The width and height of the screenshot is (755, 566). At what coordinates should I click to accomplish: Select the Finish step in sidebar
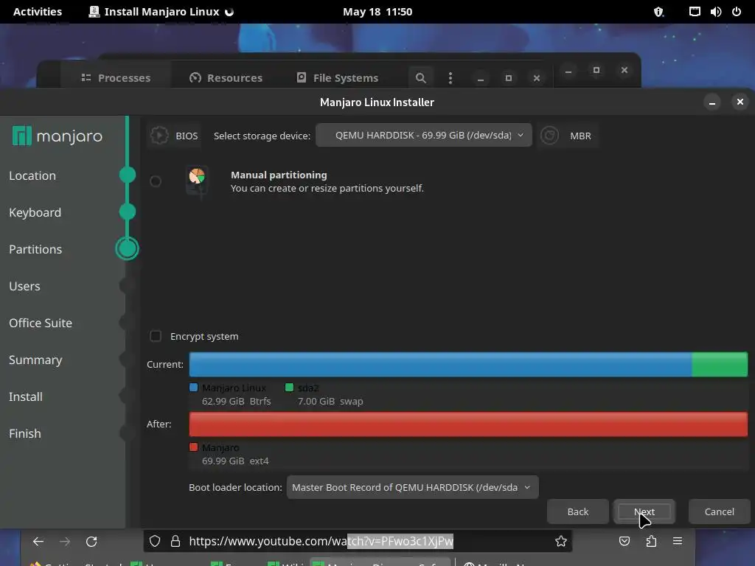pyautogui.click(x=25, y=433)
